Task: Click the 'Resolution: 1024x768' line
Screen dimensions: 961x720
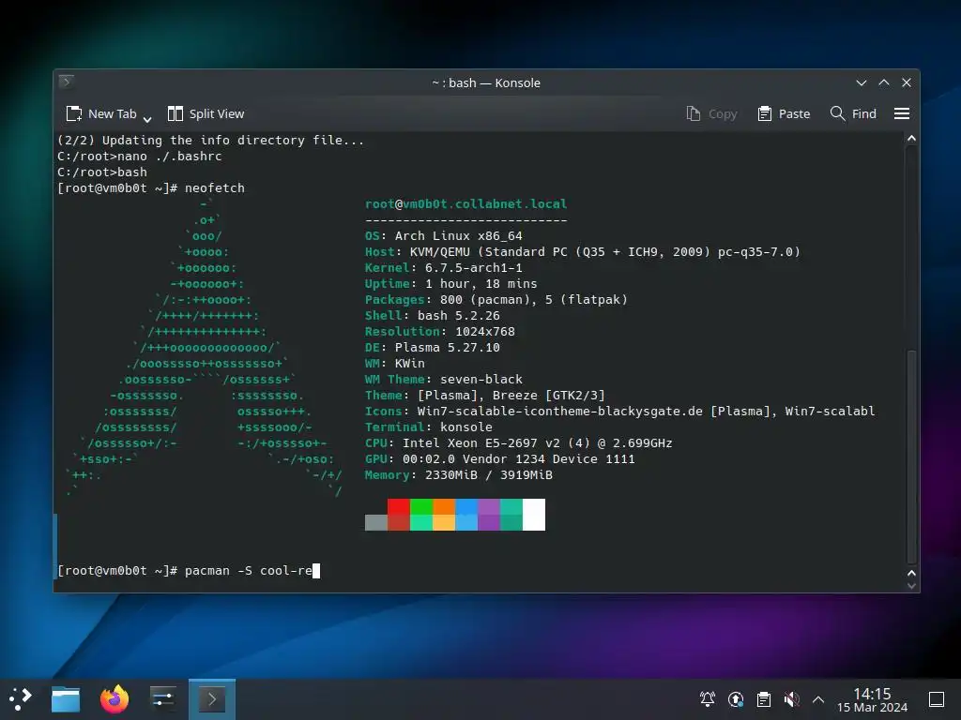Action: click(x=440, y=331)
